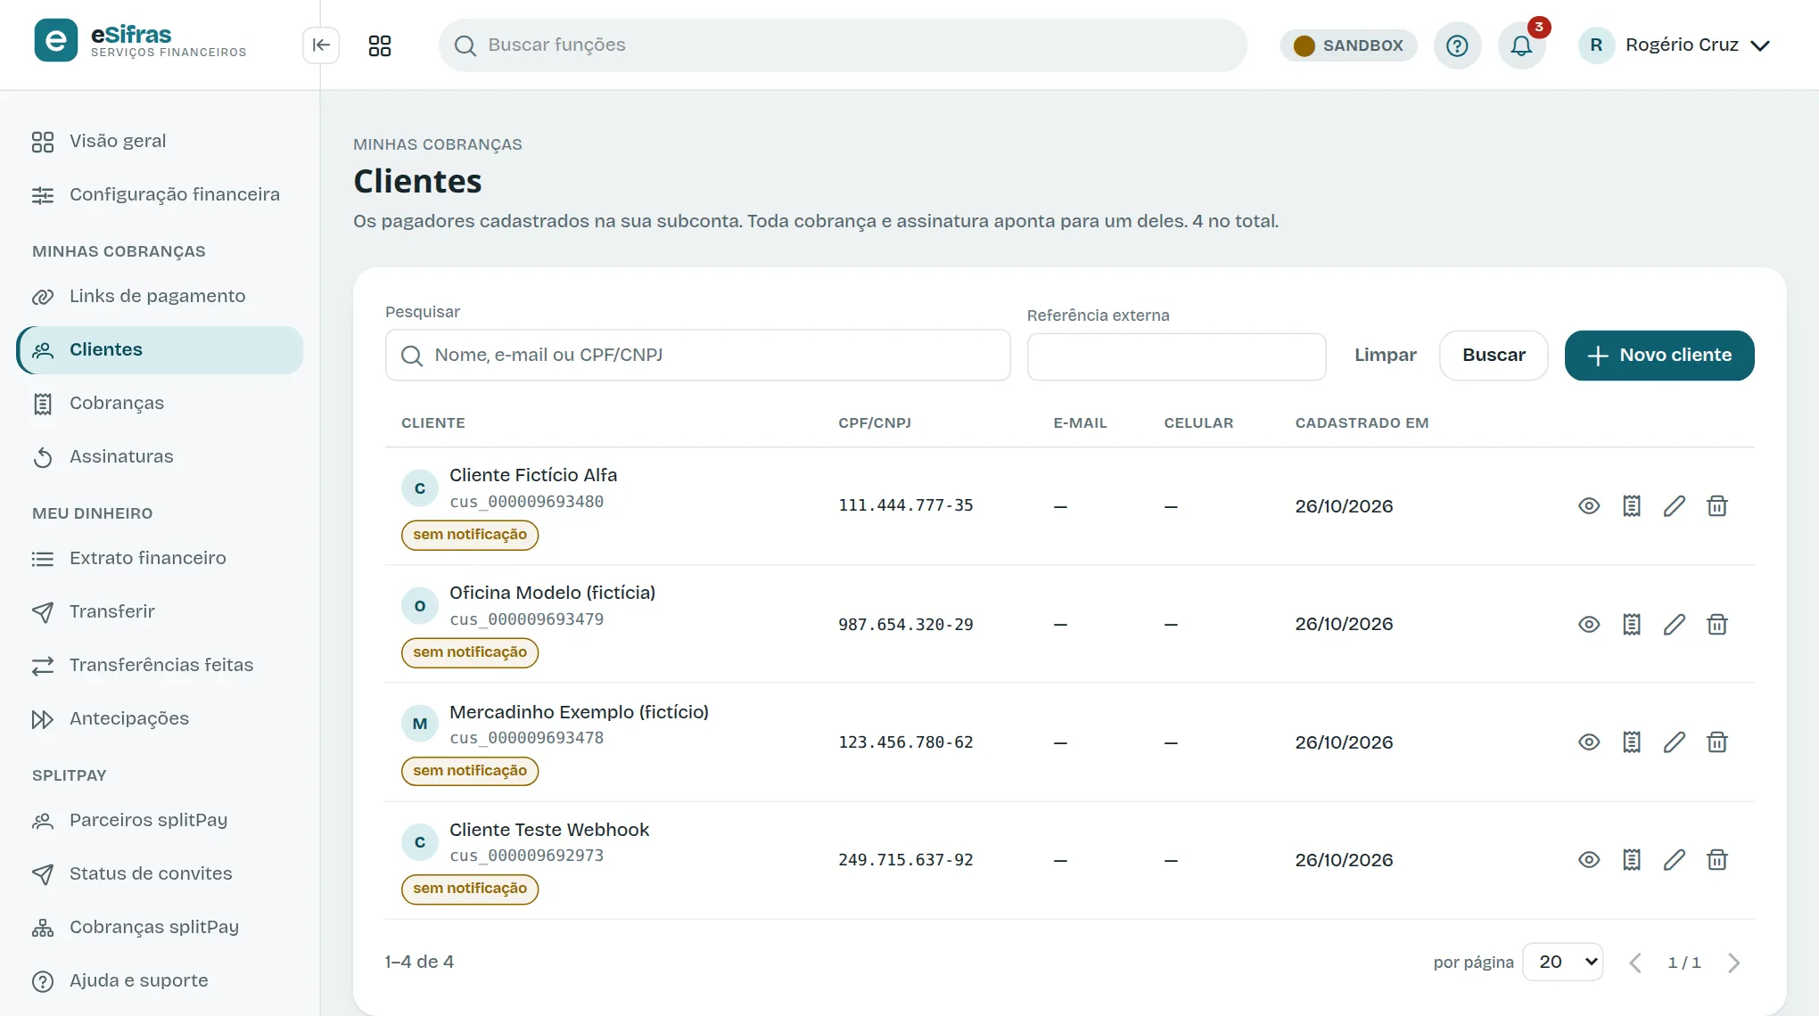
Task: Open Cobranças in sidebar
Action: click(160, 404)
